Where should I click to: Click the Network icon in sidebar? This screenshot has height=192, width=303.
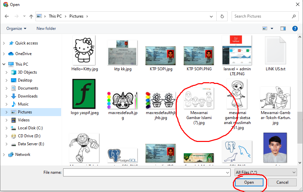[11, 155]
